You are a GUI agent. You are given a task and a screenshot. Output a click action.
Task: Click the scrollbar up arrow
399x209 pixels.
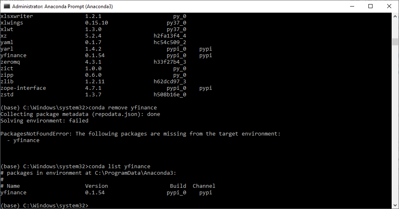click(395, 16)
